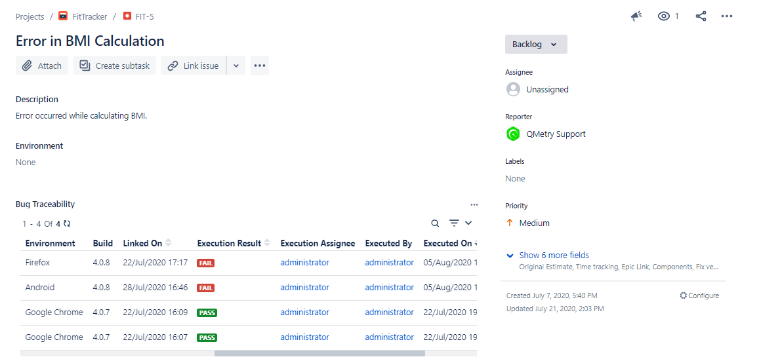This screenshot has height=361, width=759.
Task: Open top-right more actions ellipsis
Action: (x=727, y=16)
